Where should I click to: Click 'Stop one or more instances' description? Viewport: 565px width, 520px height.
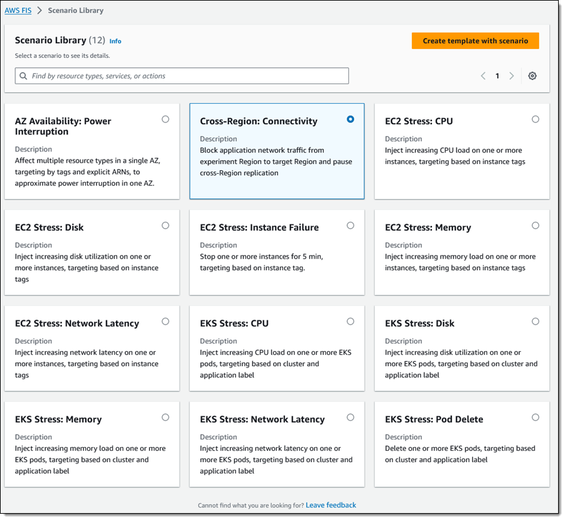tap(262, 262)
